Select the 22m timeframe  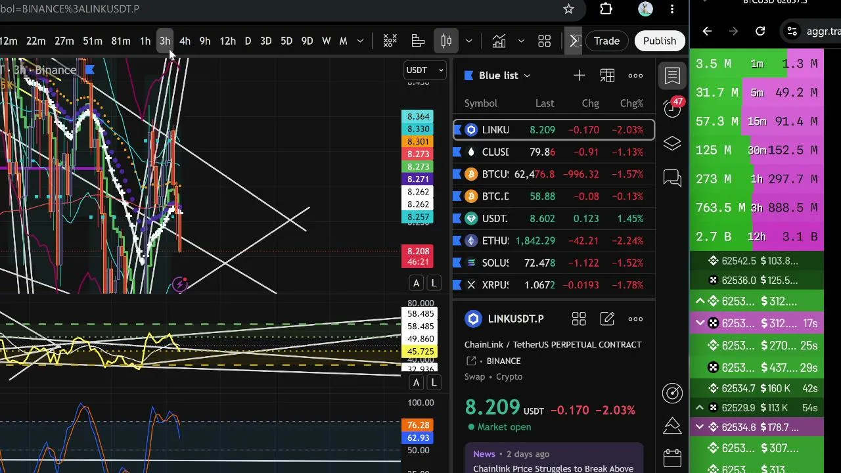[36, 41]
